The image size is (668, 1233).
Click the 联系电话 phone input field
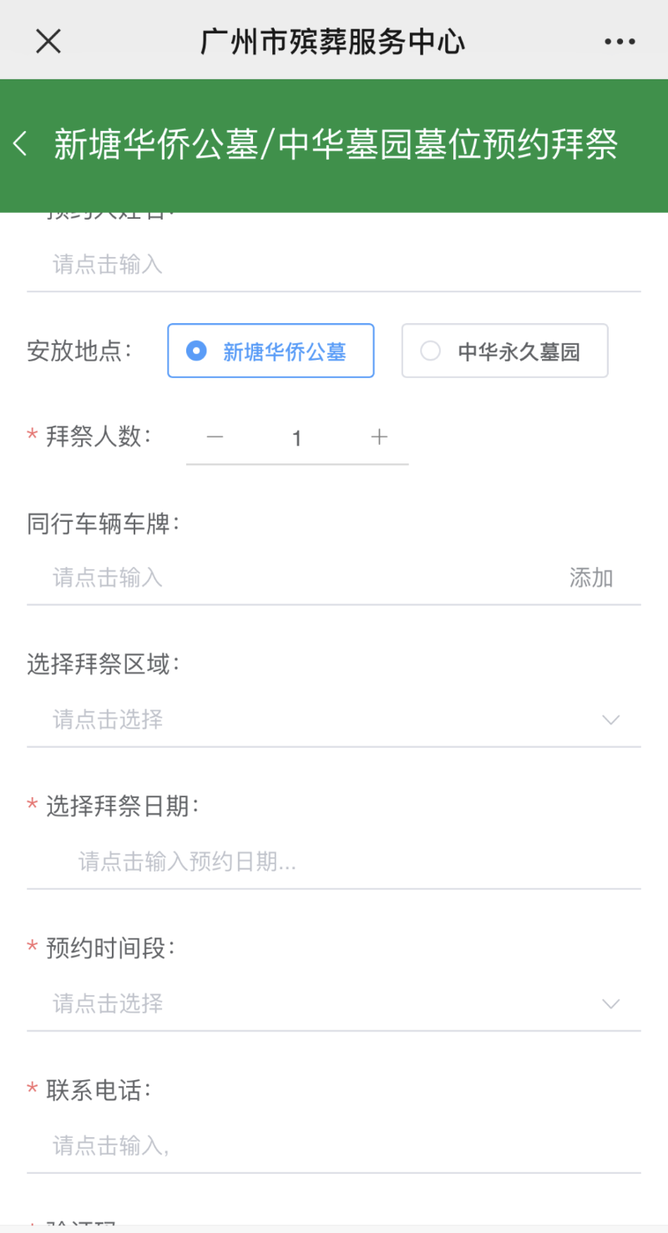[334, 1145]
